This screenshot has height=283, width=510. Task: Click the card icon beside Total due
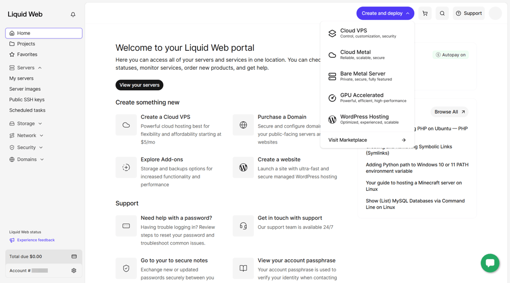(74, 256)
